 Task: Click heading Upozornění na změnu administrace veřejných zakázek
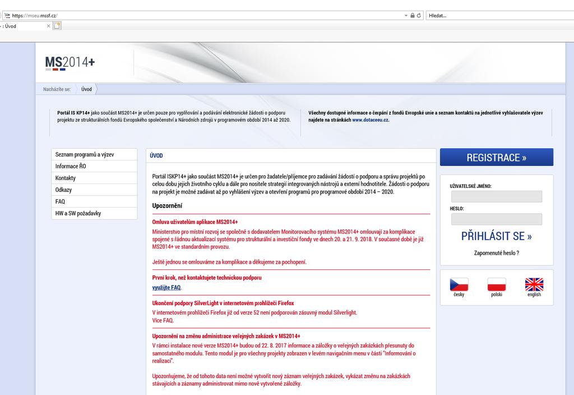click(x=226, y=336)
